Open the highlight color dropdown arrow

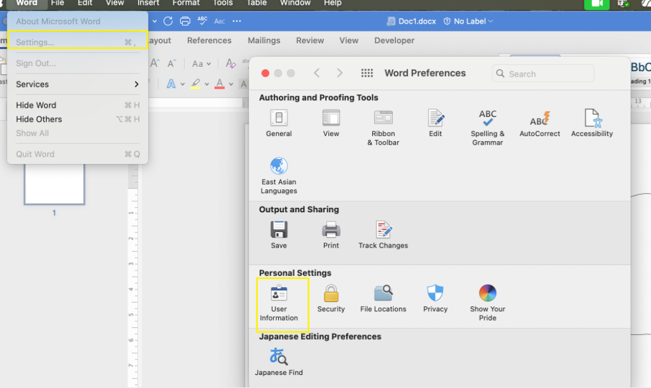click(x=207, y=84)
